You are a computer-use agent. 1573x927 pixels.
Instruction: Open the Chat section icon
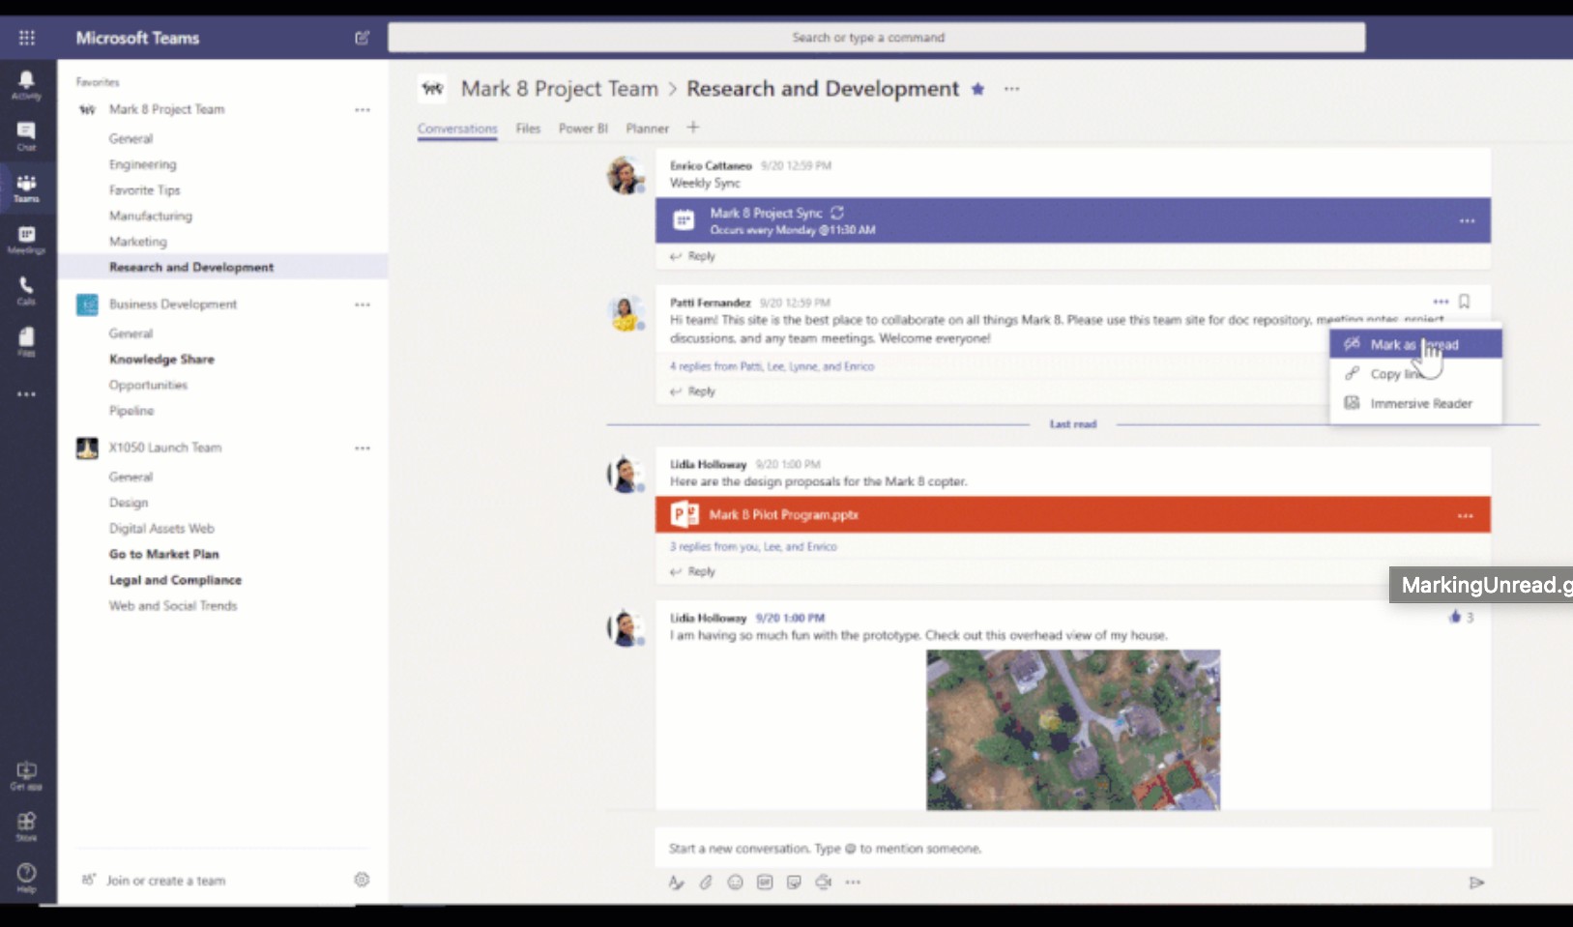[26, 135]
